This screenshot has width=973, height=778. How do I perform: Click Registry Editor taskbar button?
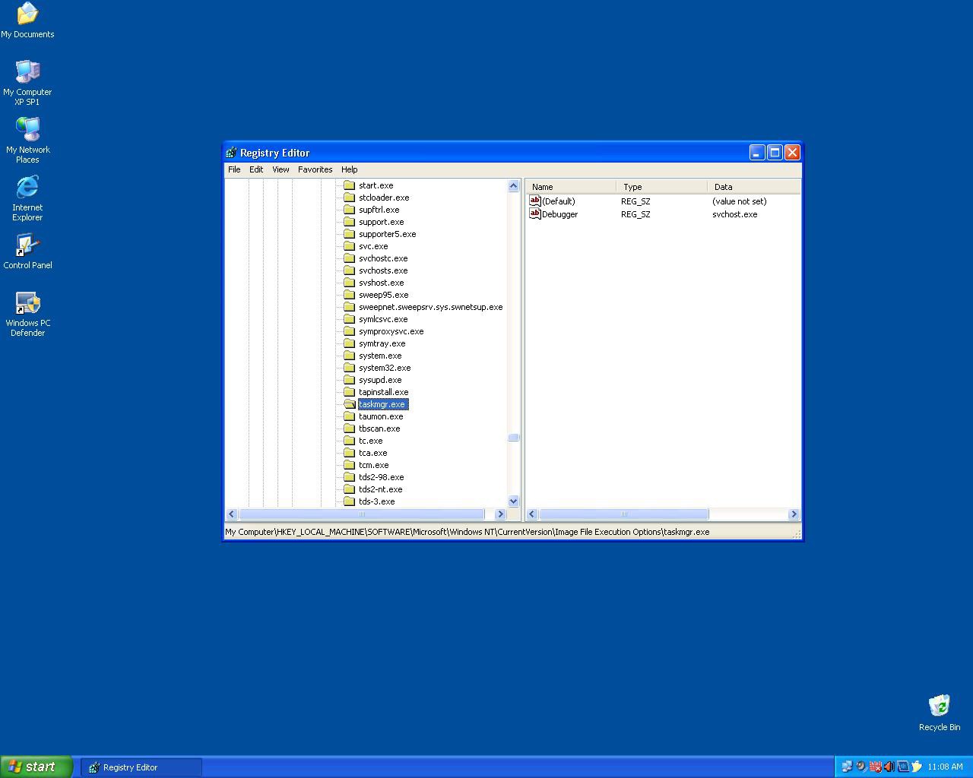click(141, 767)
